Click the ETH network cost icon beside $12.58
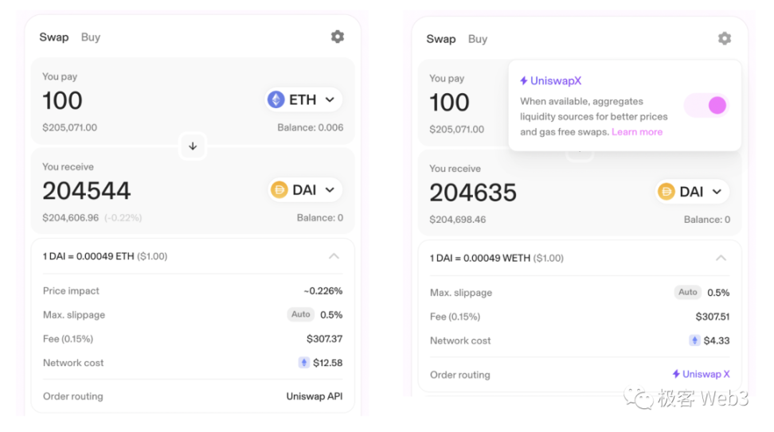 click(303, 363)
